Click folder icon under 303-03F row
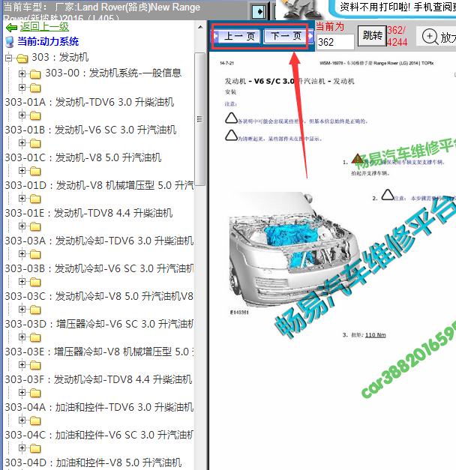This screenshot has height=470, width=456. (35, 393)
